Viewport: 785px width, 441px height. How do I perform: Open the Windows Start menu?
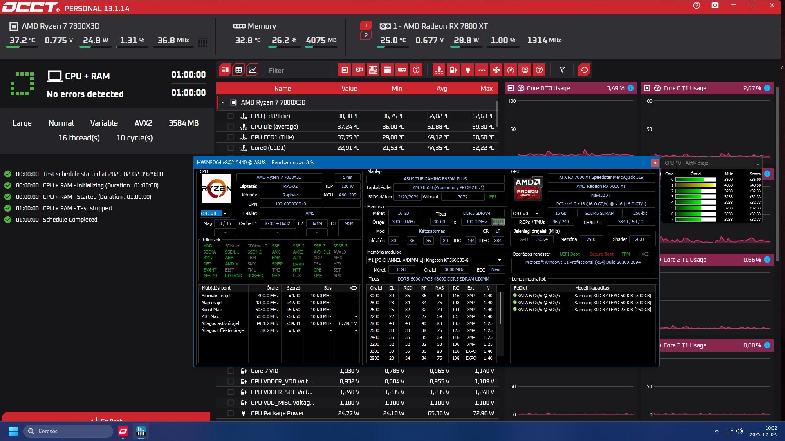click(x=13, y=431)
